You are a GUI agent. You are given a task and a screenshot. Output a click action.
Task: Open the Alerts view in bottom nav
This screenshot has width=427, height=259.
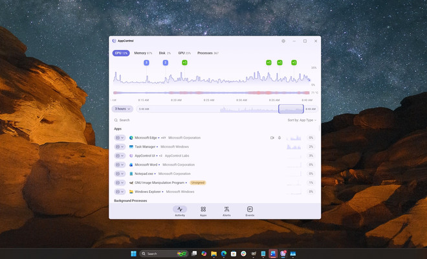coord(226,211)
